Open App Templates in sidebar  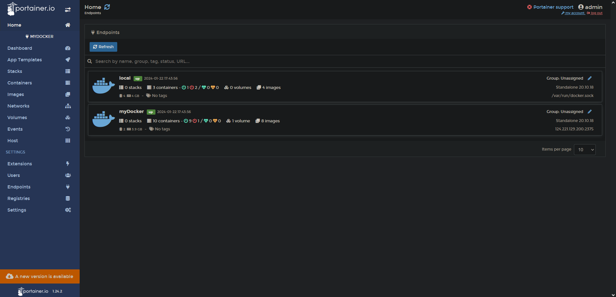[x=40, y=60]
